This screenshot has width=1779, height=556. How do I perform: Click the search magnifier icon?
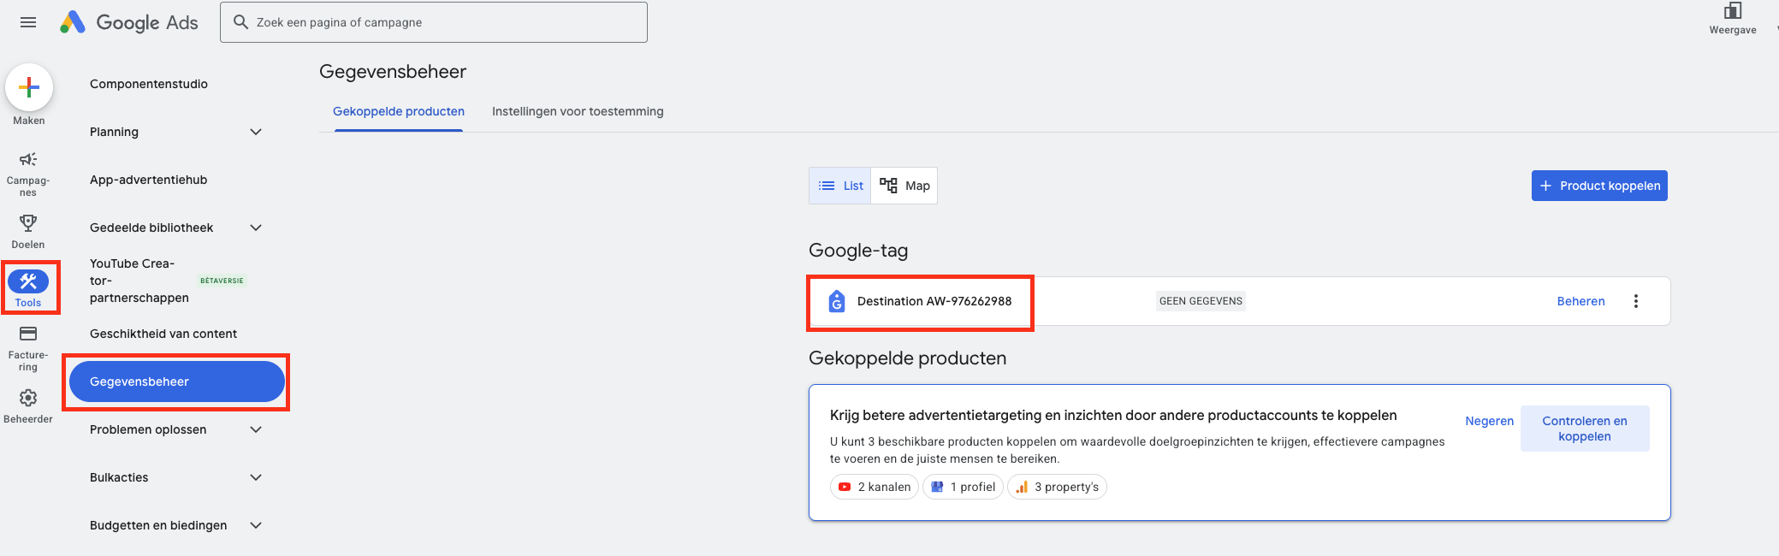(x=241, y=22)
